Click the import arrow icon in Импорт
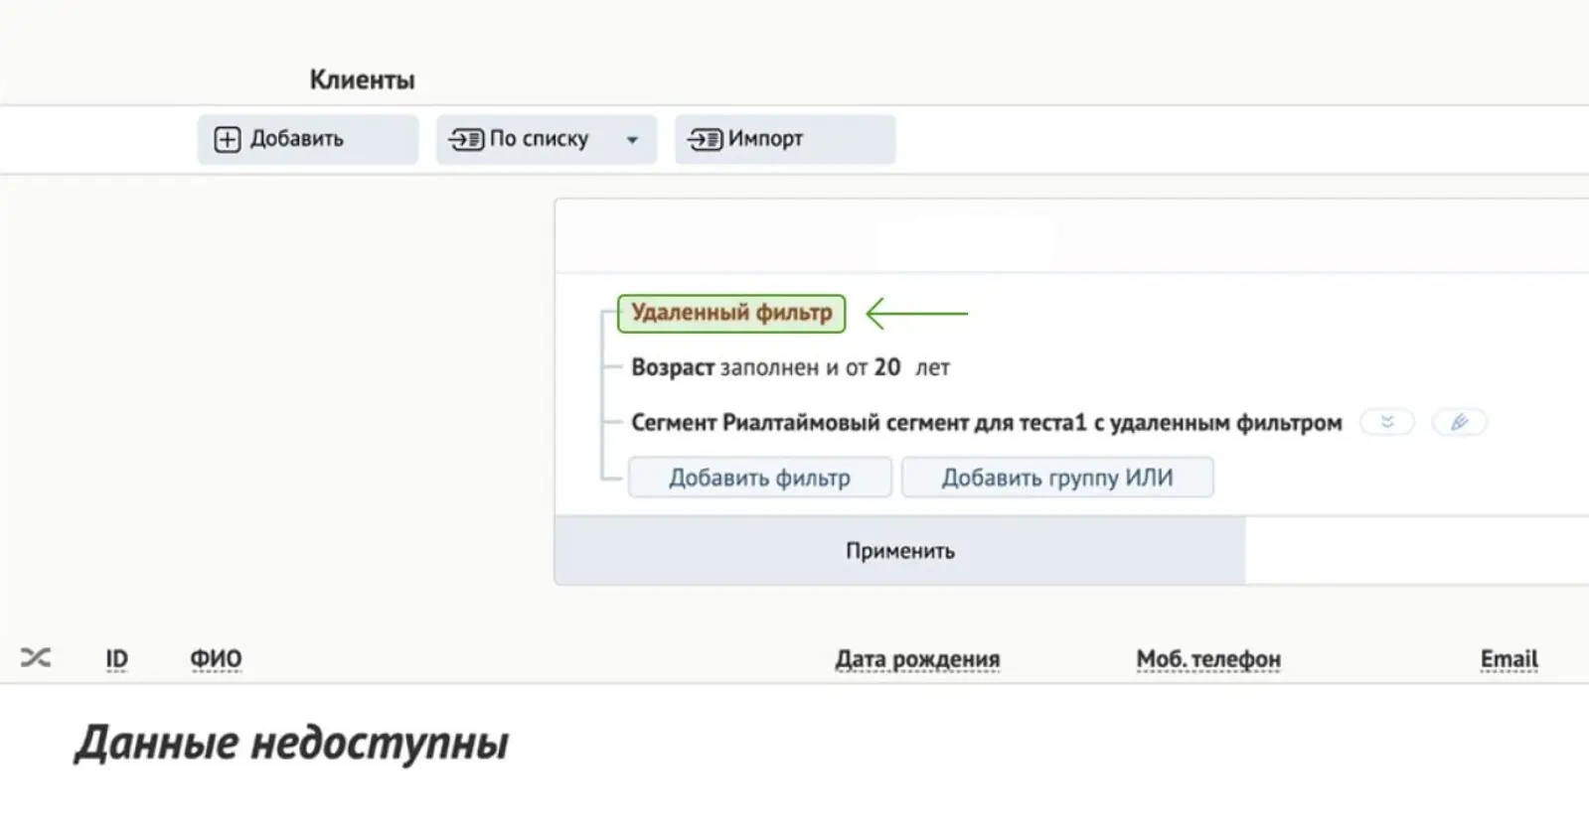 [x=705, y=139]
